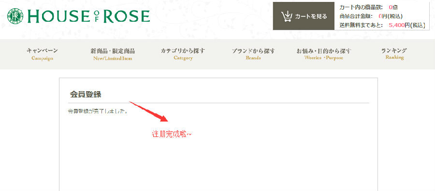Click 送料無料まであと 5,400円 text
Image resolution: width=435 pixels, height=191 pixels.
pyautogui.click(x=382, y=25)
